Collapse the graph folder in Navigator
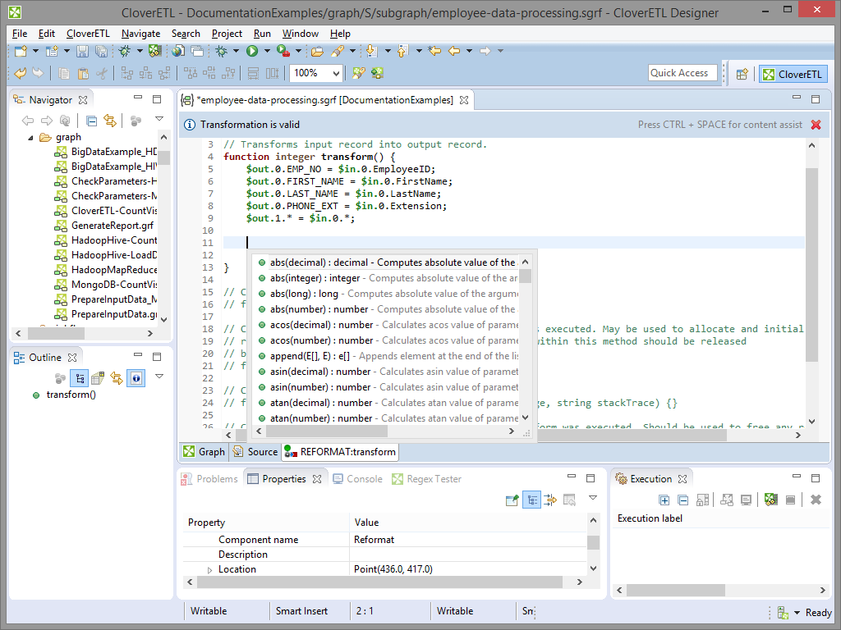Viewport: 841px width, 630px height. 30,137
